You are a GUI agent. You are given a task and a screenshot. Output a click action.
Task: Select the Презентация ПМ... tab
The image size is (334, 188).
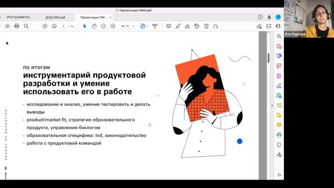pyautogui.click(x=94, y=17)
